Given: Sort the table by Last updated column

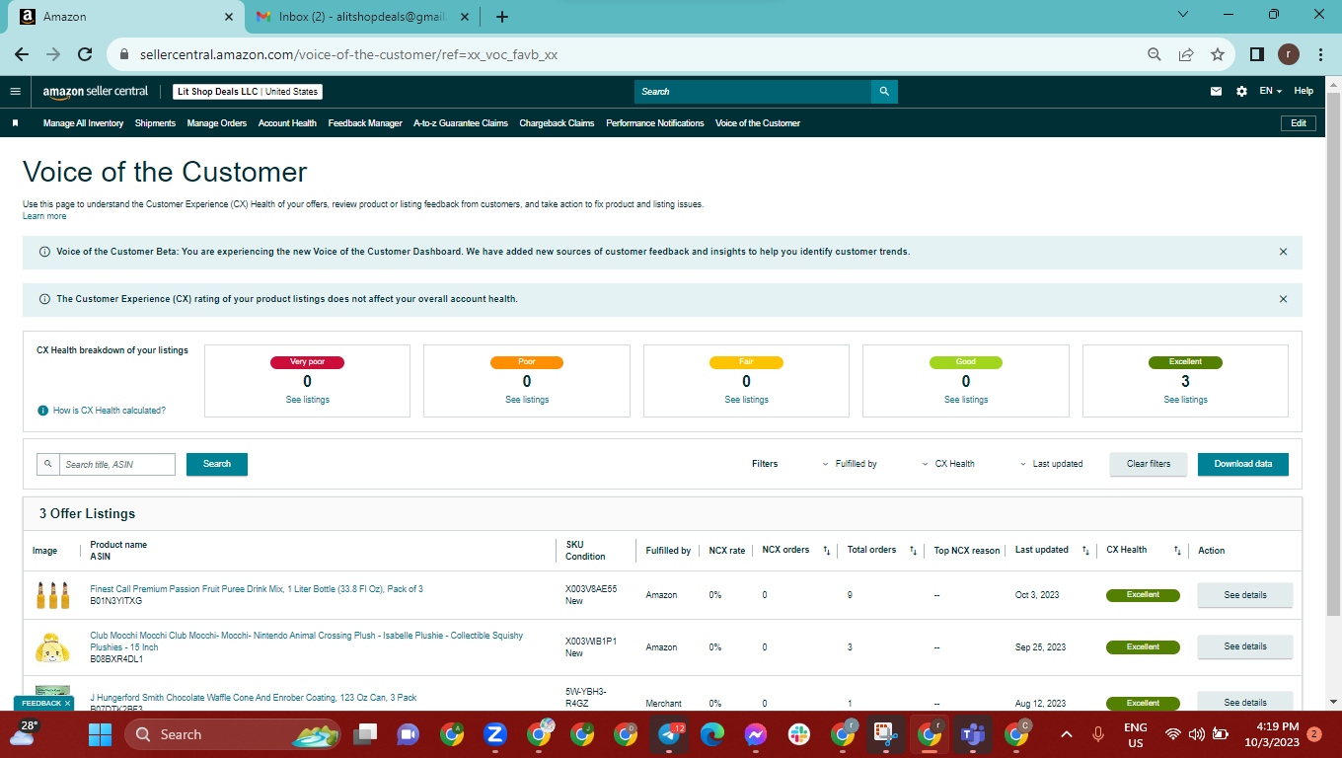Looking at the screenshot, I should [1084, 551].
